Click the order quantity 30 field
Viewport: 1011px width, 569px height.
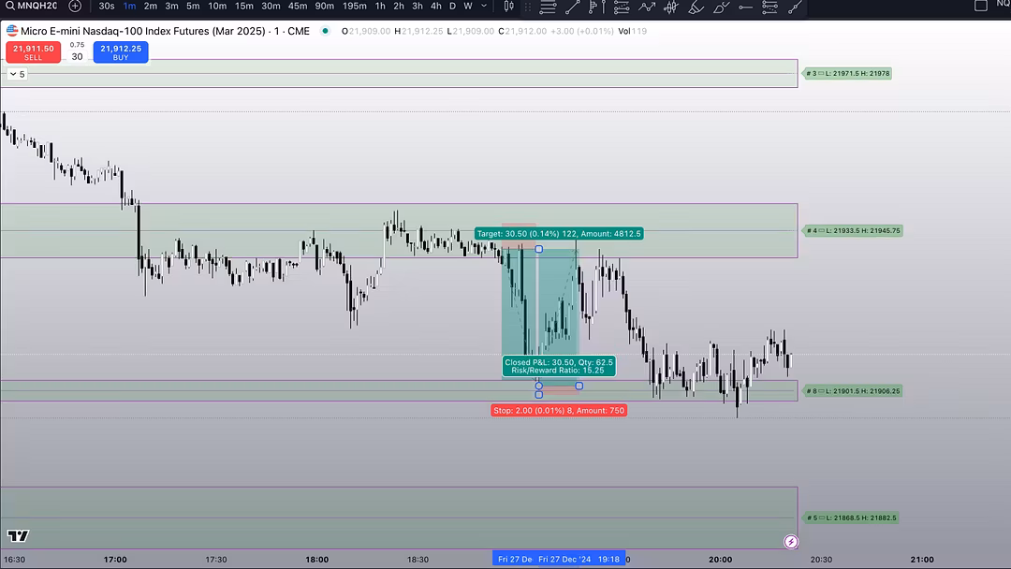[x=77, y=56]
